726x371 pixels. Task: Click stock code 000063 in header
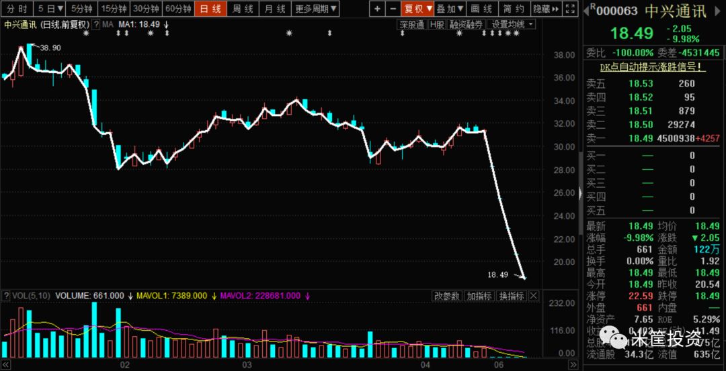[x=616, y=11]
